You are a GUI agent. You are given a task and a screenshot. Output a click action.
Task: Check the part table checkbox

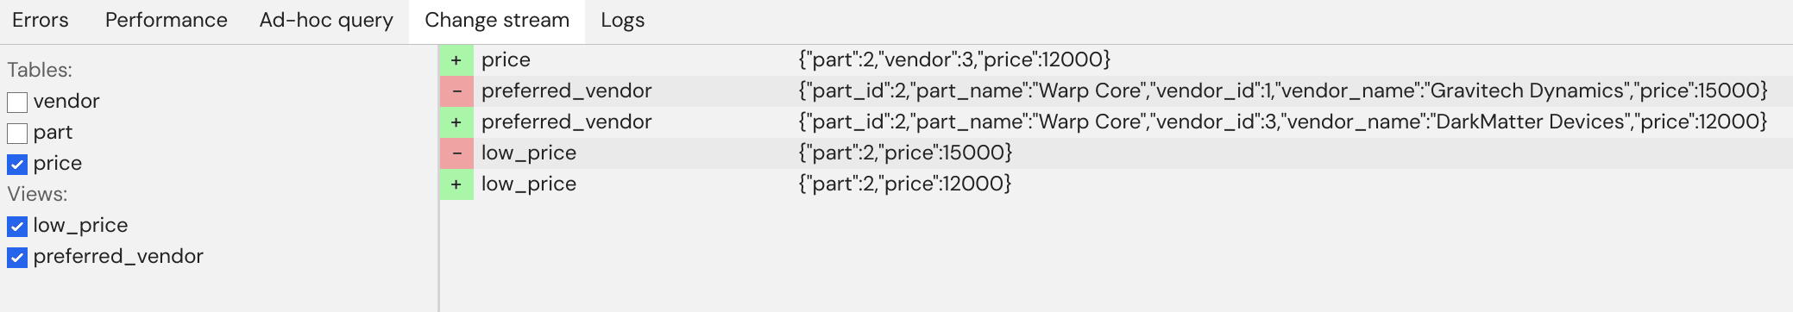point(17,134)
